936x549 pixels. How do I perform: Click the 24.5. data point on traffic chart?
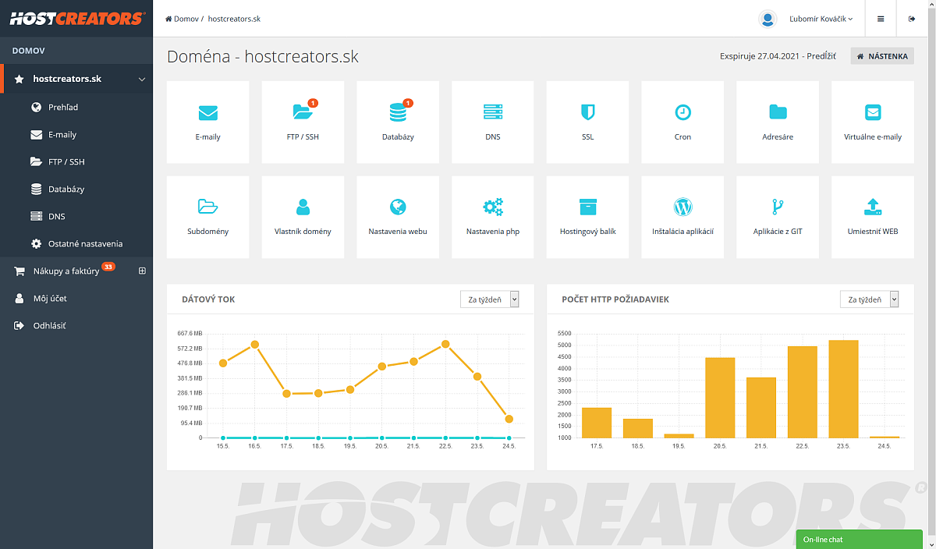tap(509, 419)
